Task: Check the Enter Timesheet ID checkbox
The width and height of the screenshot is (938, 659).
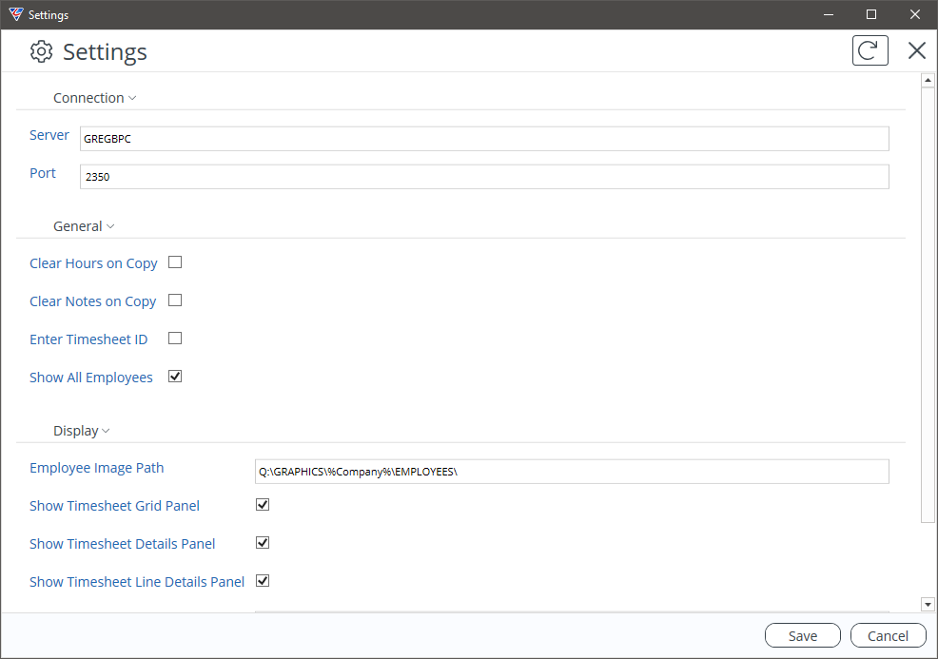Action: (175, 339)
